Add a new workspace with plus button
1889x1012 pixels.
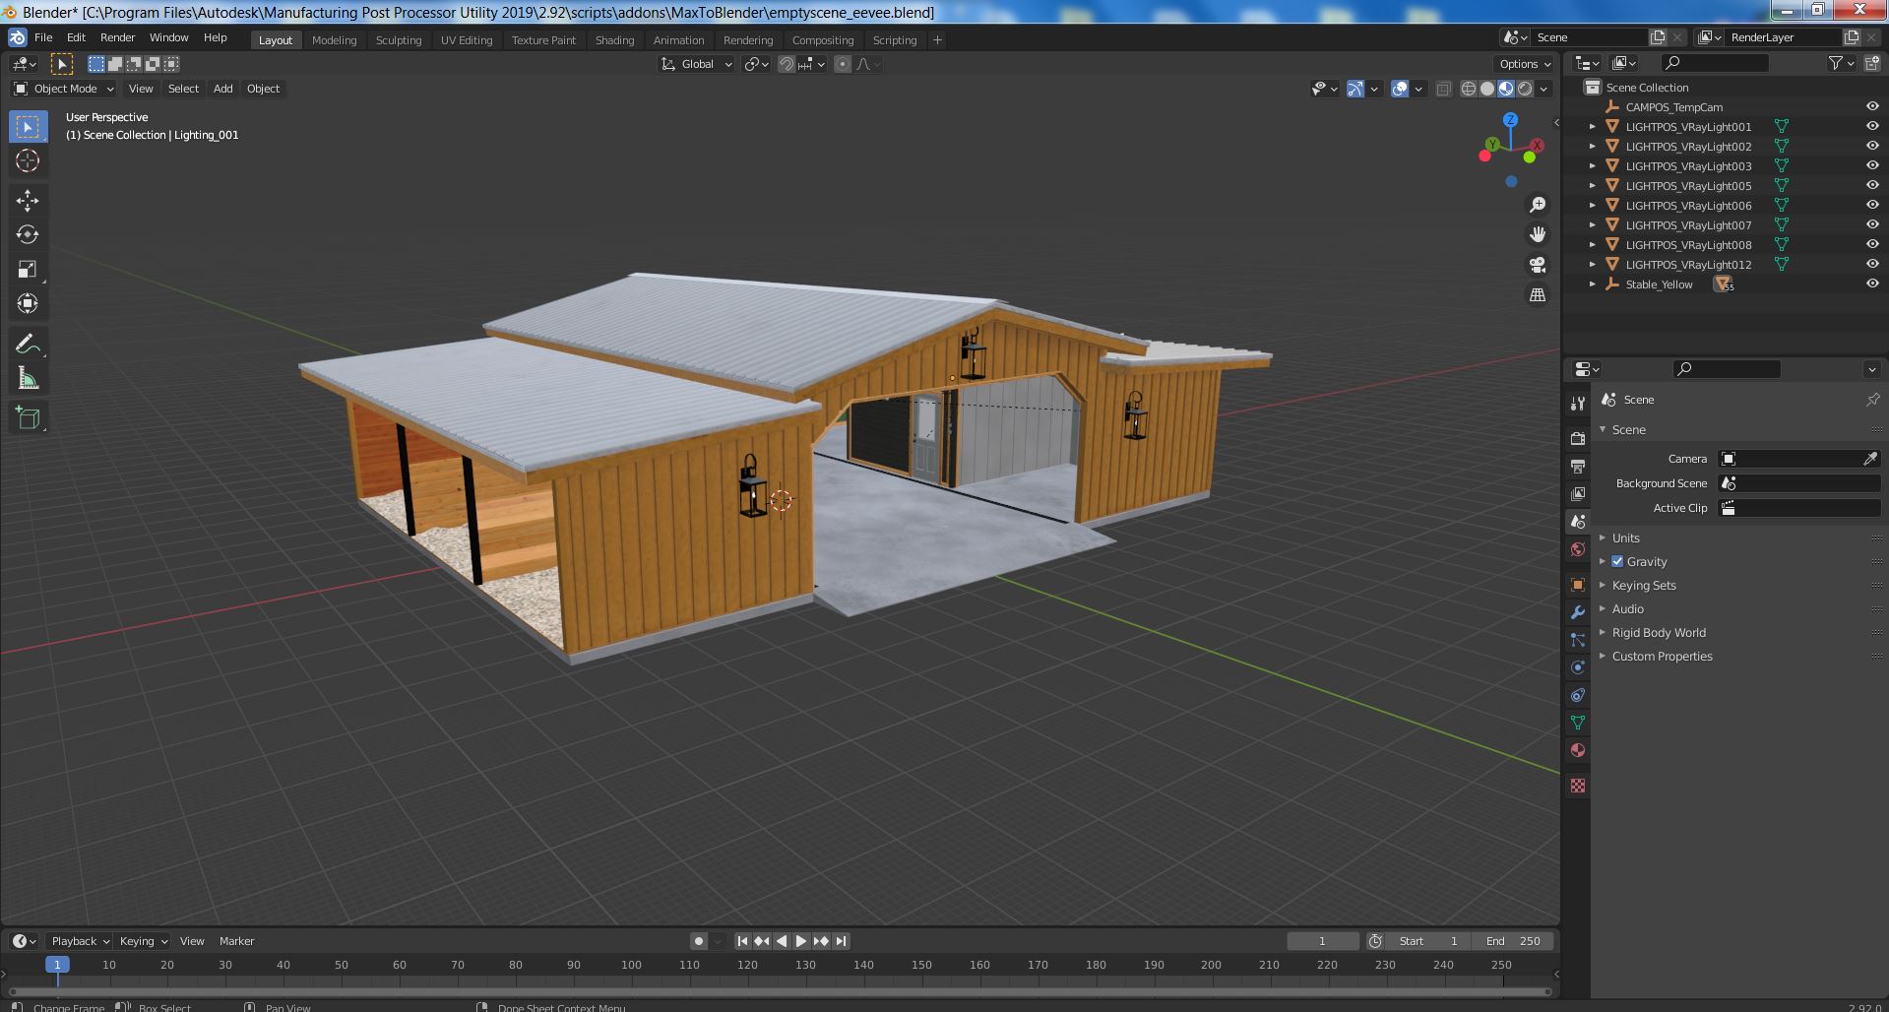pyautogui.click(x=937, y=40)
